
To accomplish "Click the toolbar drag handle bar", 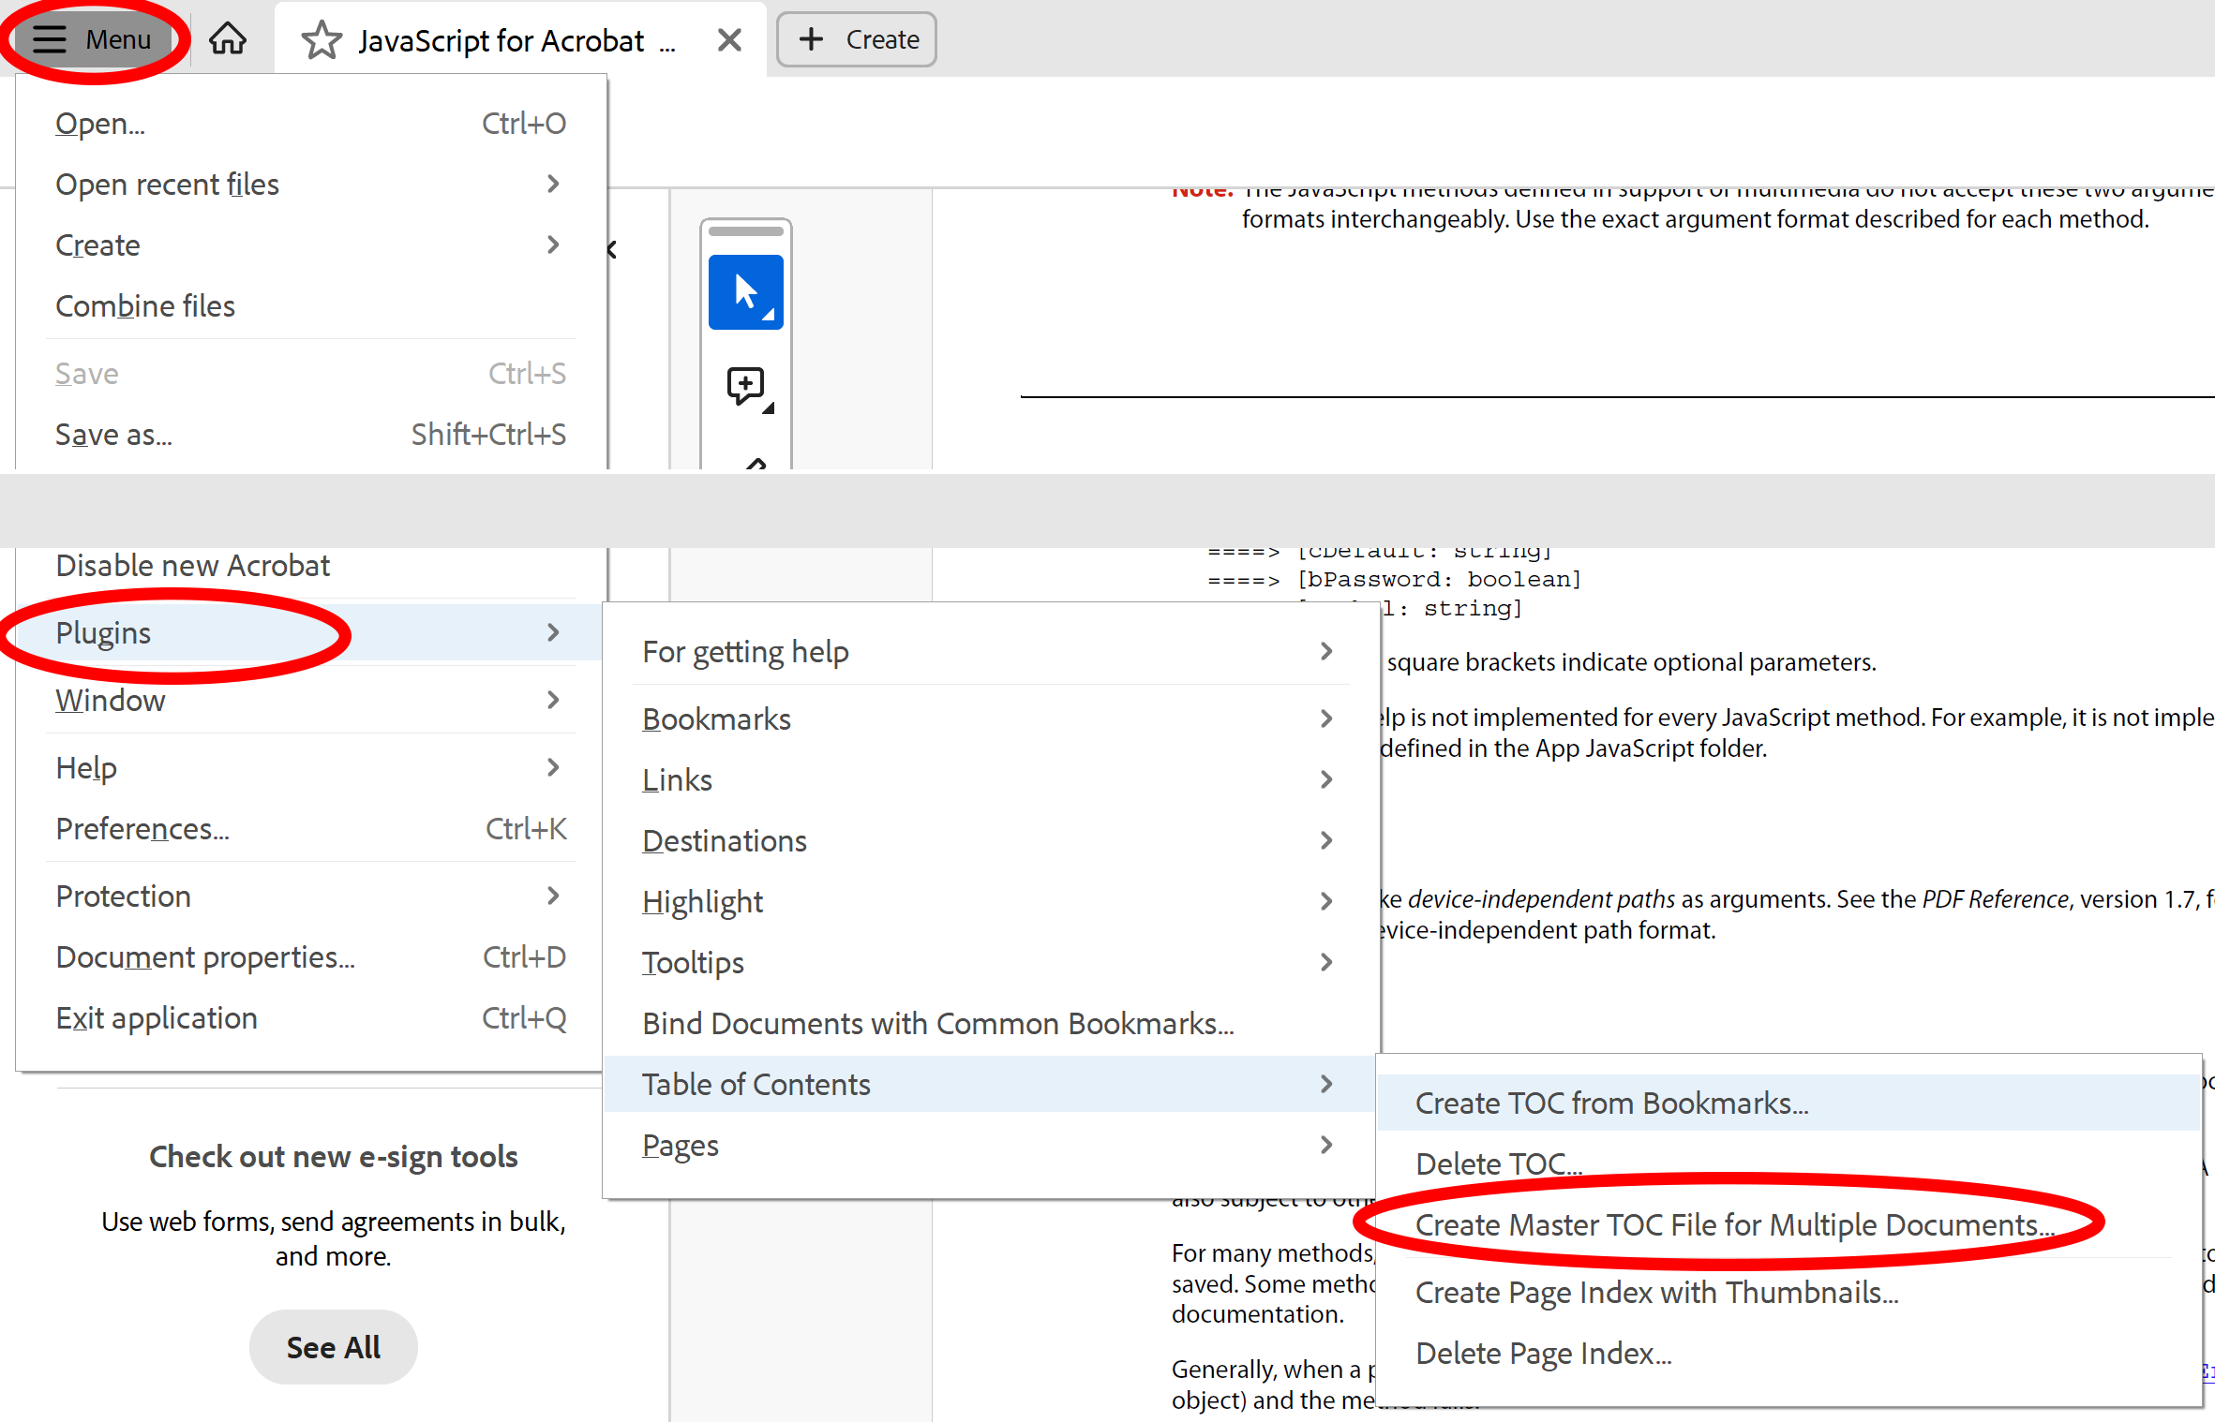I will [x=746, y=230].
